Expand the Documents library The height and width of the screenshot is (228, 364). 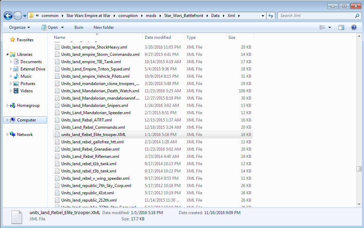click(11, 61)
